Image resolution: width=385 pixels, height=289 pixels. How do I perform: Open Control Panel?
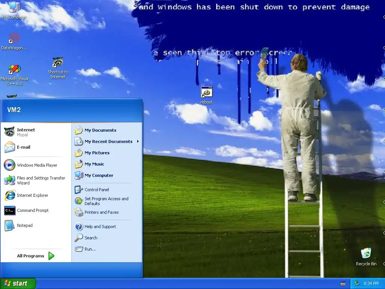pyautogui.click(x=107, y=190)
